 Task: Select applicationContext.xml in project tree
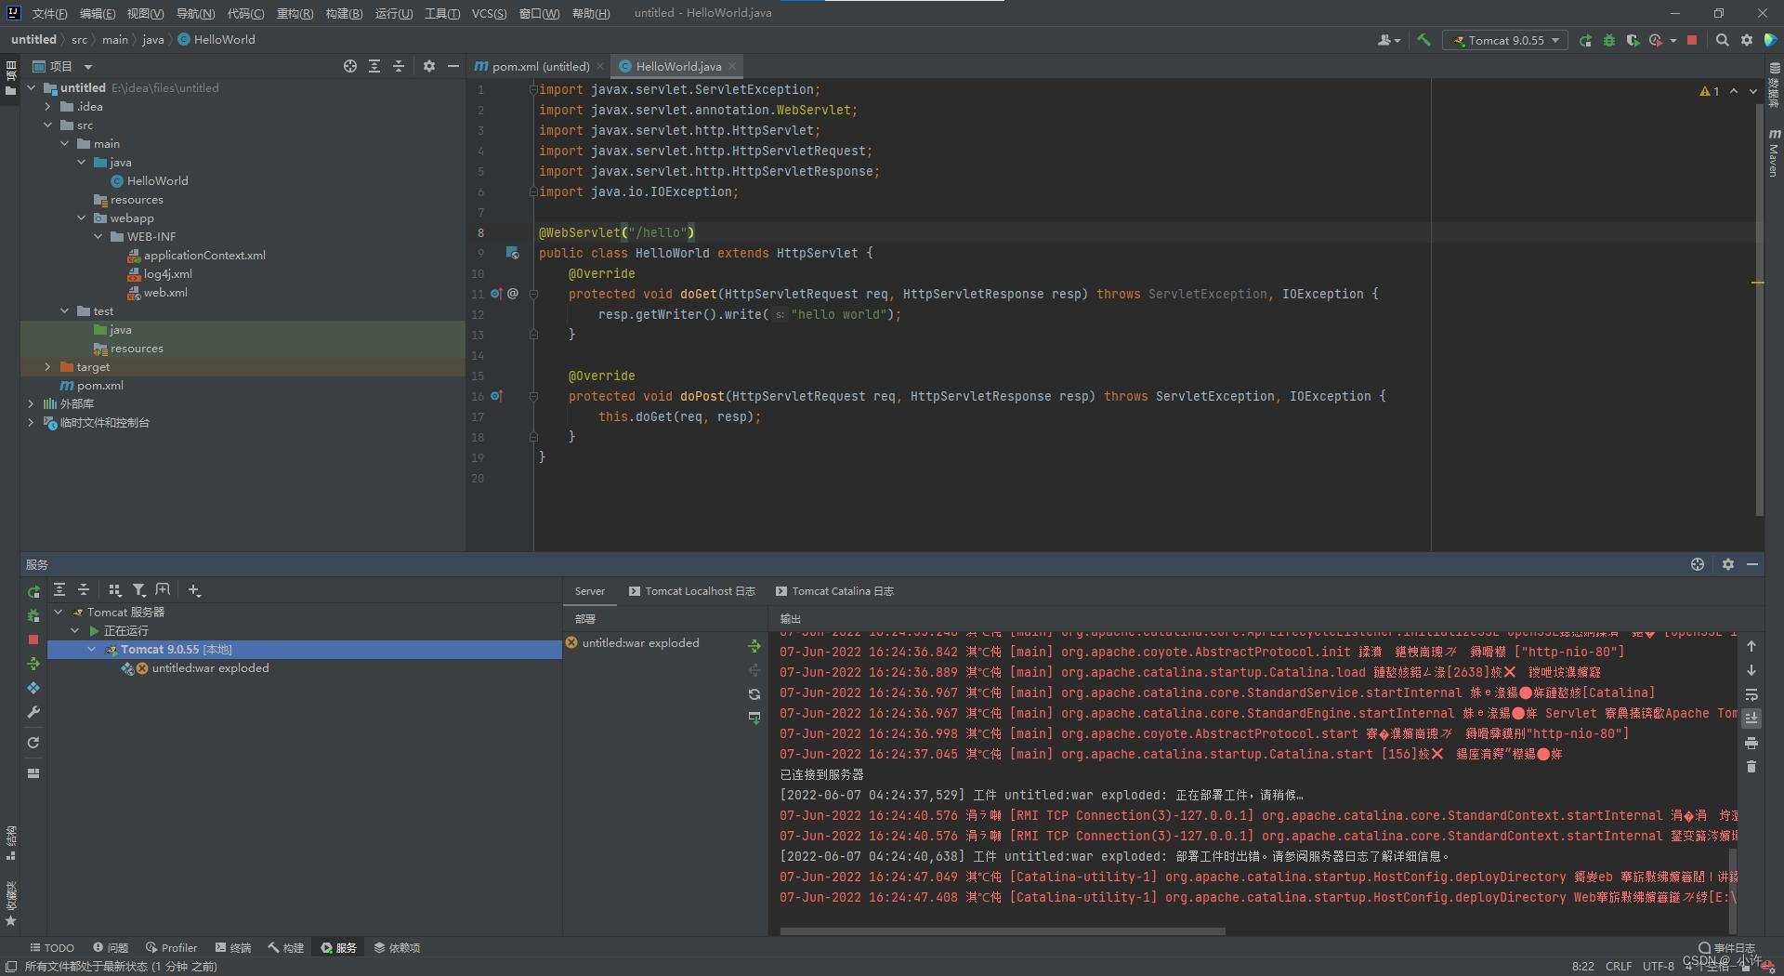pos(196,255)
